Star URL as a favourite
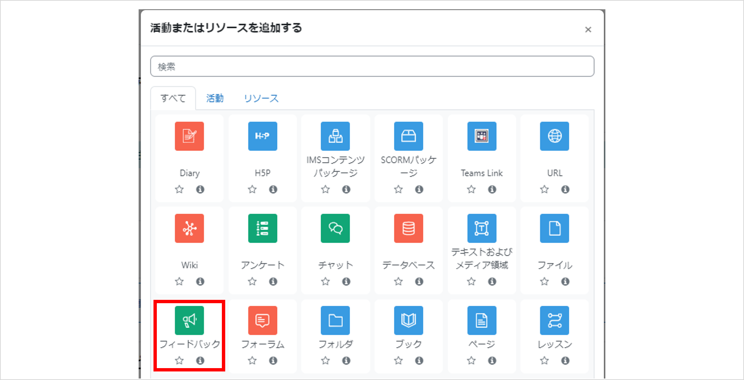The height and width of the screenshot is (380, 744). [544, 189]
